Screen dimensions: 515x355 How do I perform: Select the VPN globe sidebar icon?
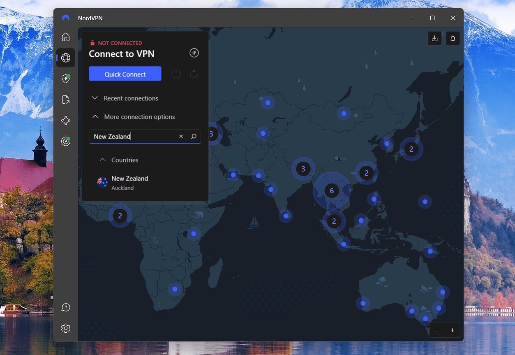[66, 58]
